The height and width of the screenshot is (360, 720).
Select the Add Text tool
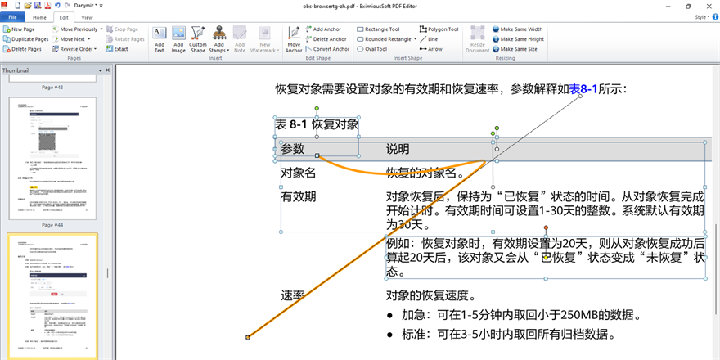tap(160, 39)
